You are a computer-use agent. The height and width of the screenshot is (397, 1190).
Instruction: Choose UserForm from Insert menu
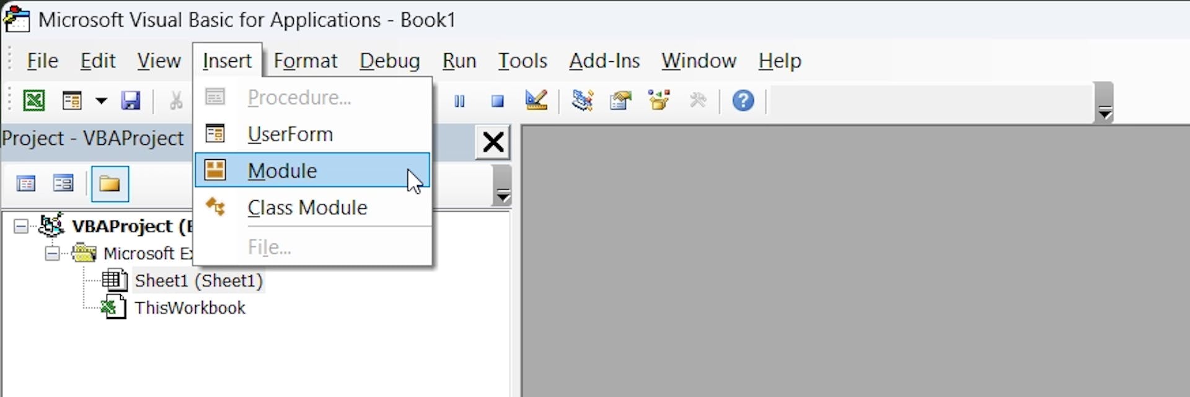click(312, 134)
